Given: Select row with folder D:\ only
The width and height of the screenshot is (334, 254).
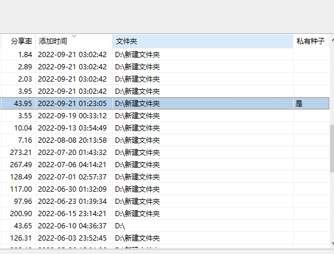Looking at the screenshot, I should click(x=165, y=225).
